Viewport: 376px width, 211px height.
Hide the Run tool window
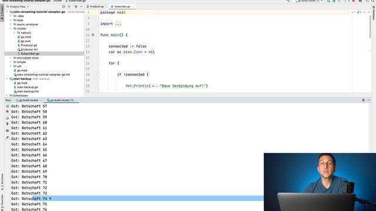(x=369, y=100)
